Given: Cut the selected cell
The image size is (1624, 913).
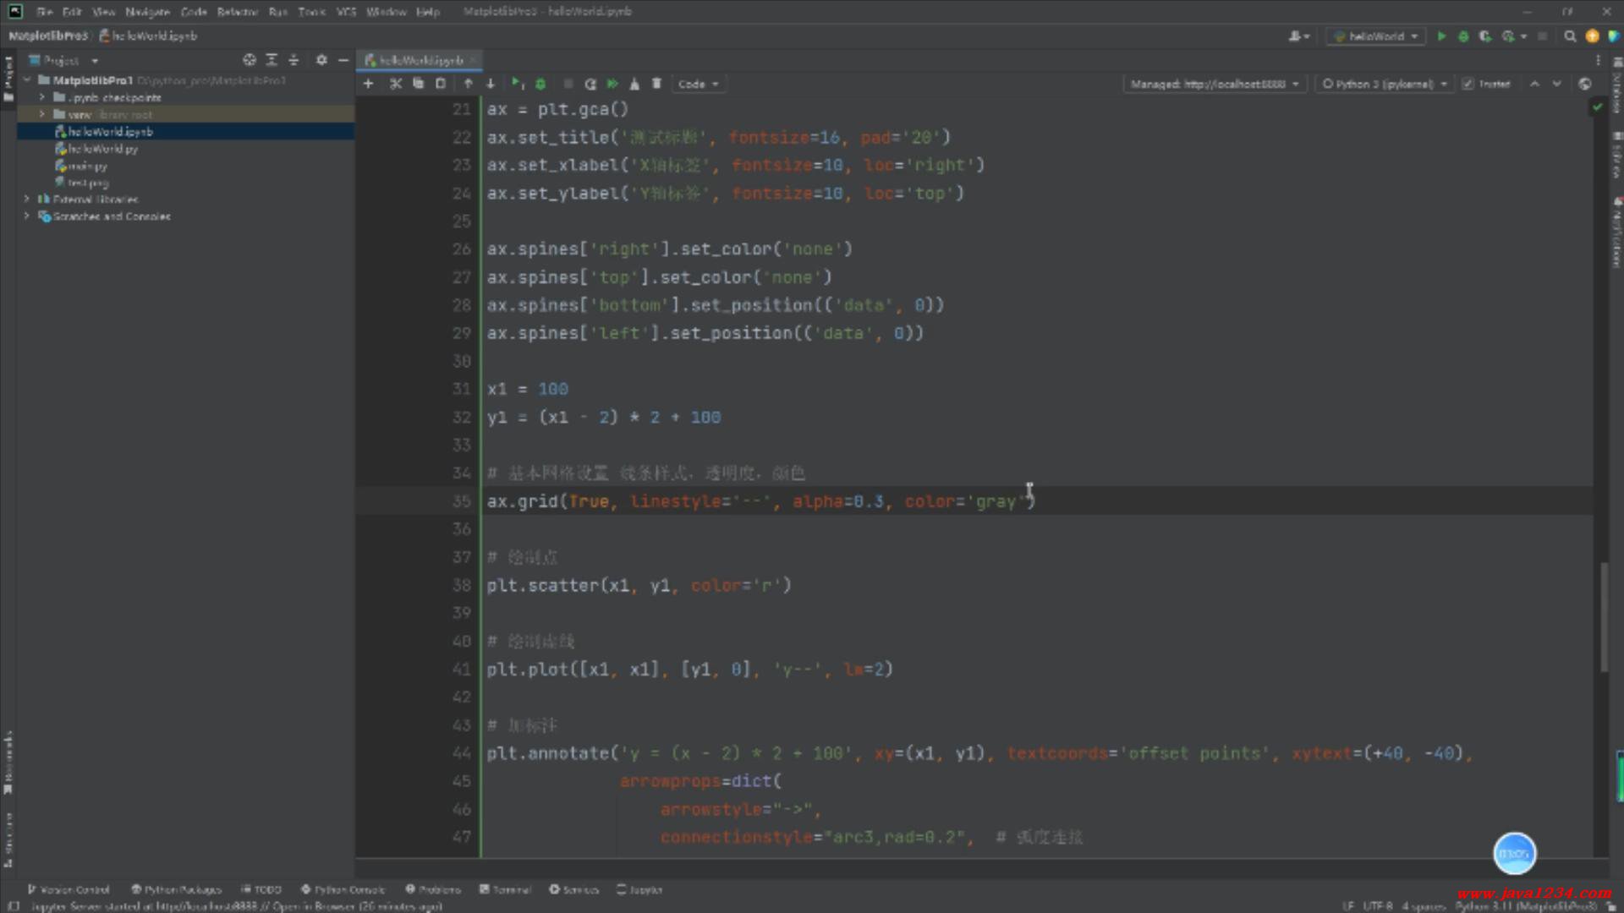Looking at the screenshot, I should click(x=395, y=84).
